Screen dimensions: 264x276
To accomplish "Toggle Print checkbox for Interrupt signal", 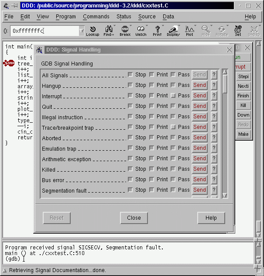I will tap(152, 96).
